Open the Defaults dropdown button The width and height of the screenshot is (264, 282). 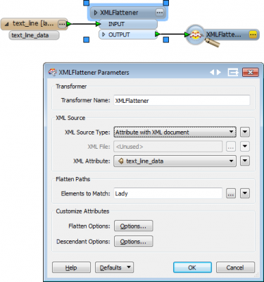(x=114, y=268)
